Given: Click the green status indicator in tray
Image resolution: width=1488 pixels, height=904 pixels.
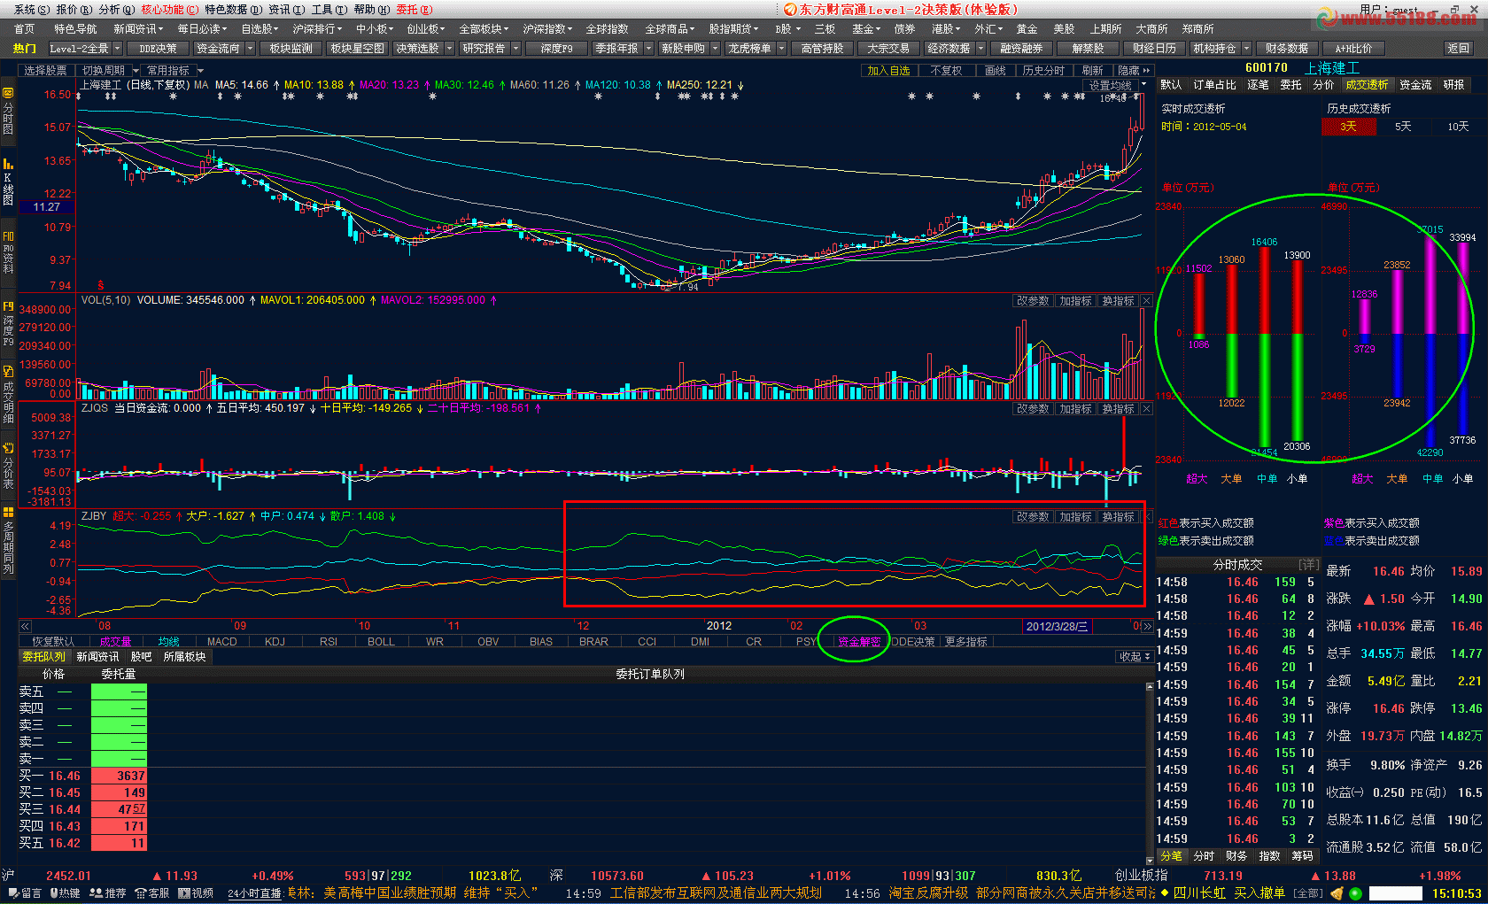Looking at the screenshot, I should tap(1355, 894).
